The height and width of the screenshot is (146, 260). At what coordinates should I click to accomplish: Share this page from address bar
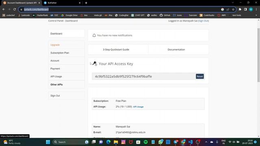(x=228, y=9)
